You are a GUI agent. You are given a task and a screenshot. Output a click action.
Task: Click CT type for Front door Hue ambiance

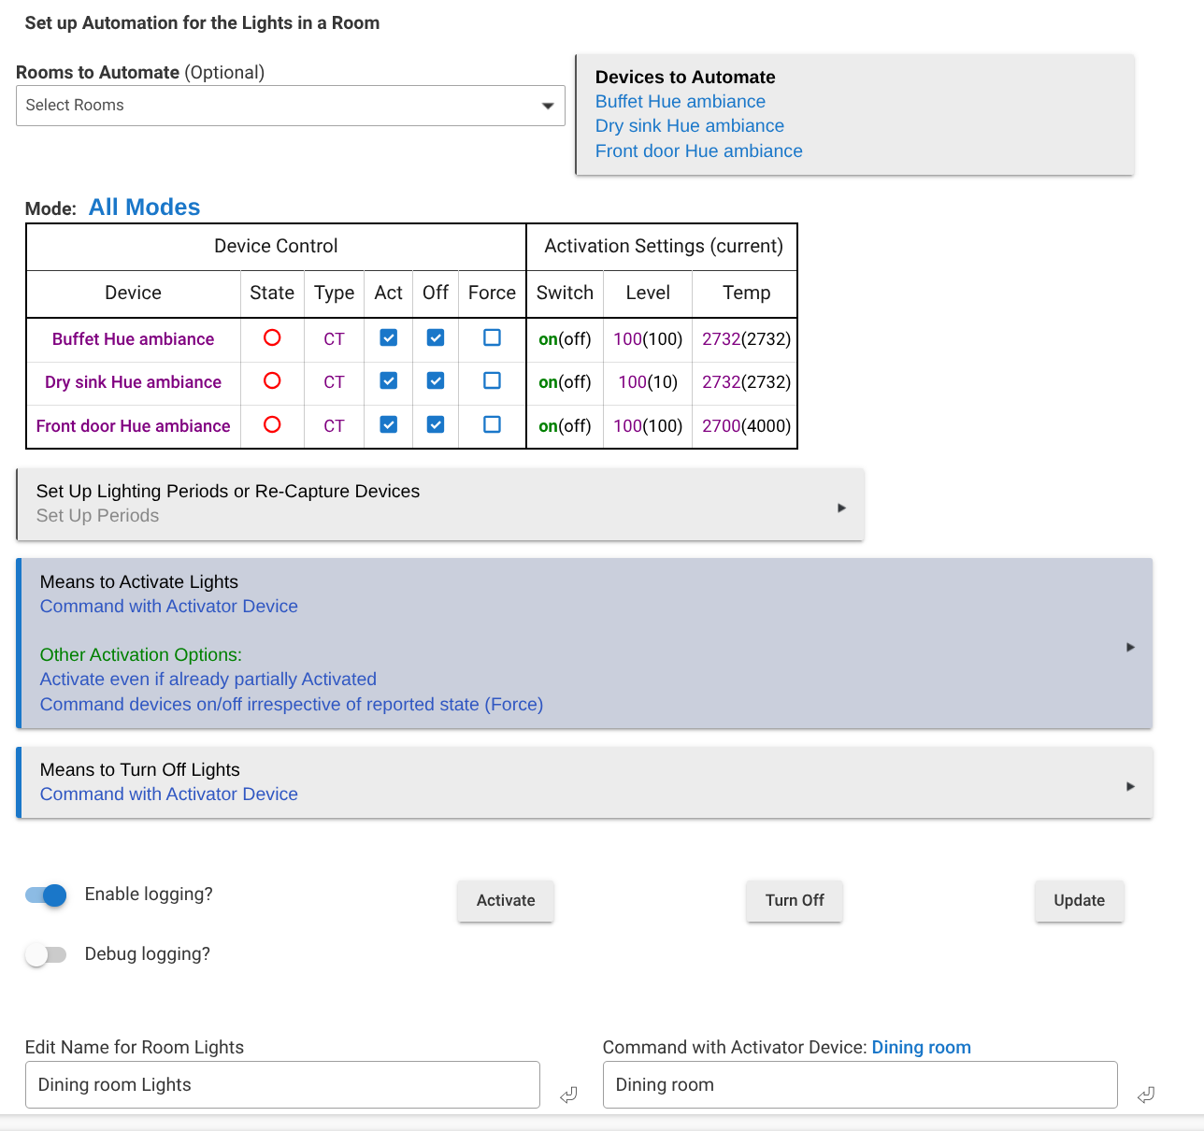pyautogui.click(x=334, y=426)
